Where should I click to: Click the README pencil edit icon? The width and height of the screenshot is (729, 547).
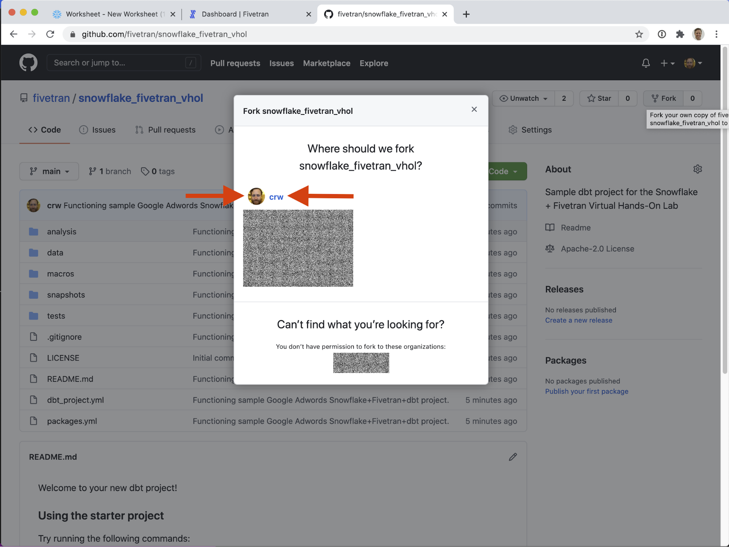513,457
